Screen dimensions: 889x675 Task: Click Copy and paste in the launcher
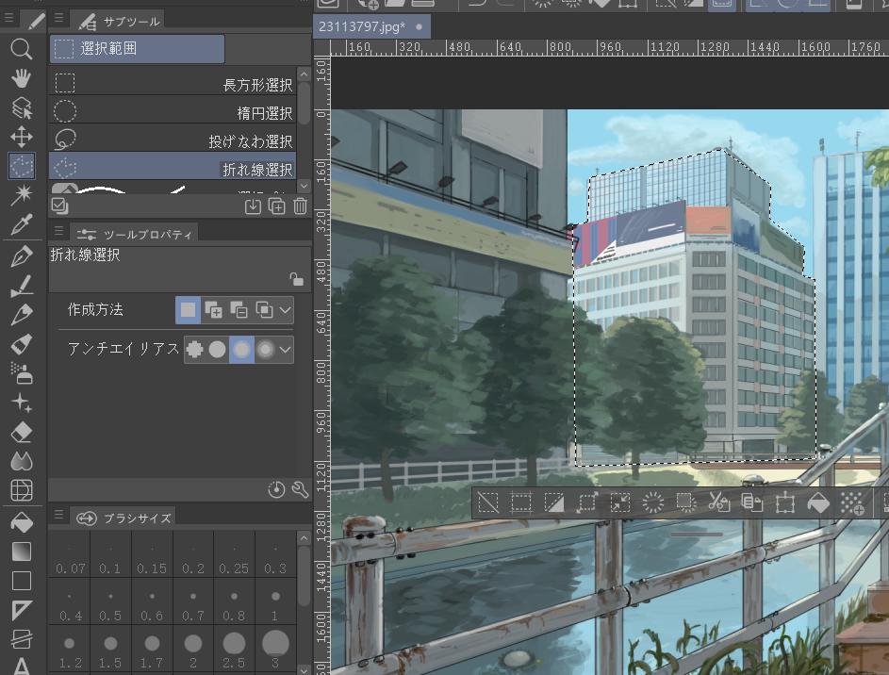751,502
